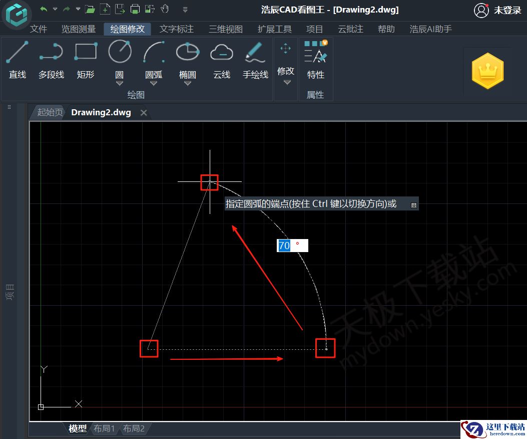This screenshot has width=527, height=439.
Task: Select the 多段线 polyline tool
Action: (51, 60)
